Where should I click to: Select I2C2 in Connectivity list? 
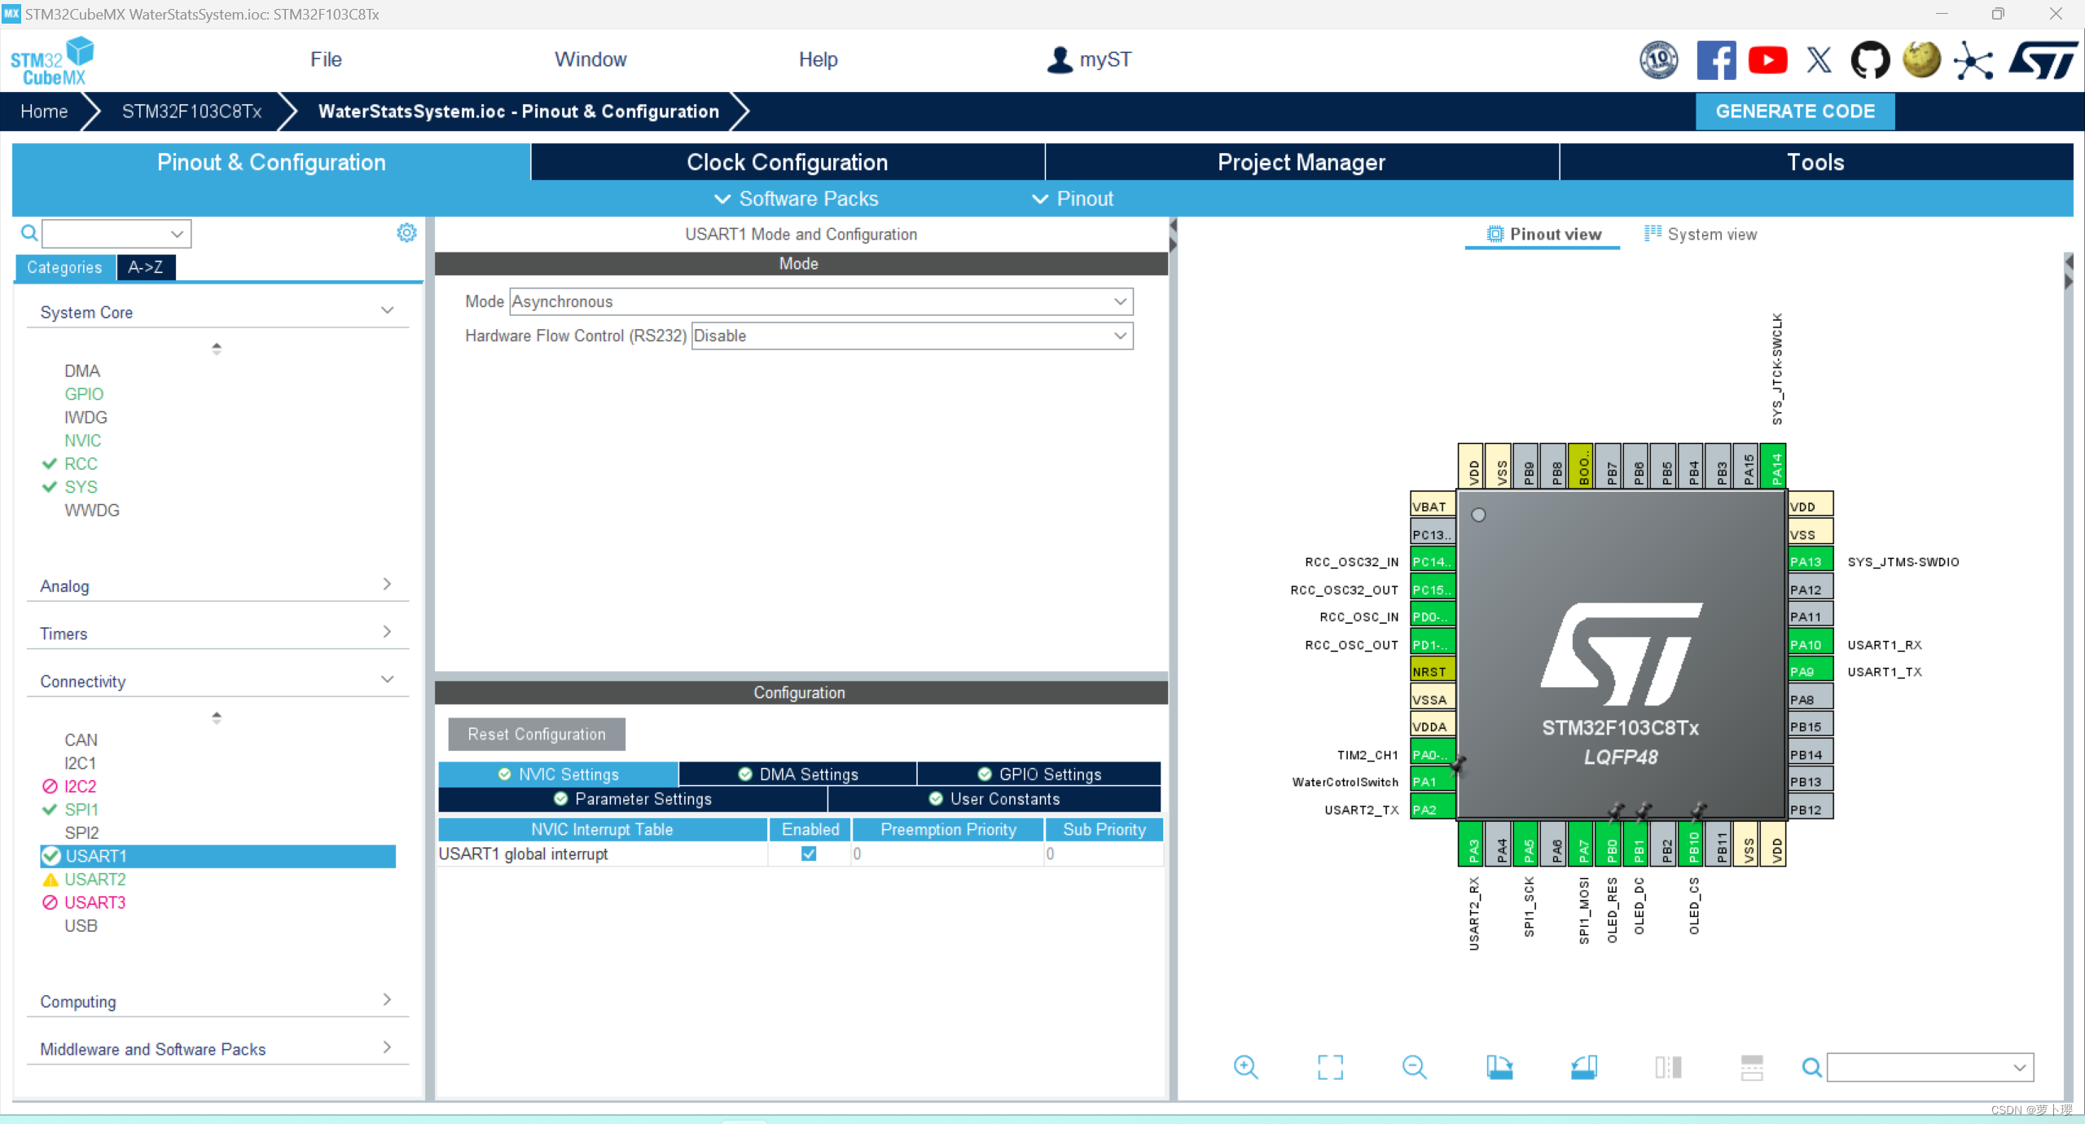[80, 786]
